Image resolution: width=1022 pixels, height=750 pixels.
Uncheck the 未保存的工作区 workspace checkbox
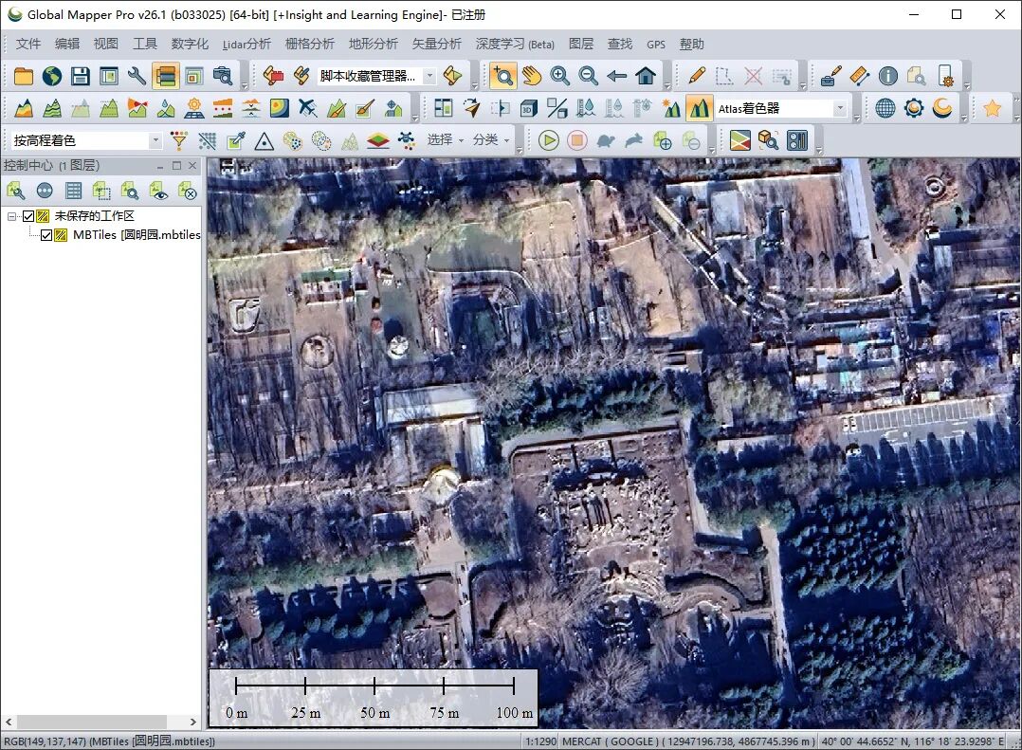pyautogui.click(x=28, y=216)
